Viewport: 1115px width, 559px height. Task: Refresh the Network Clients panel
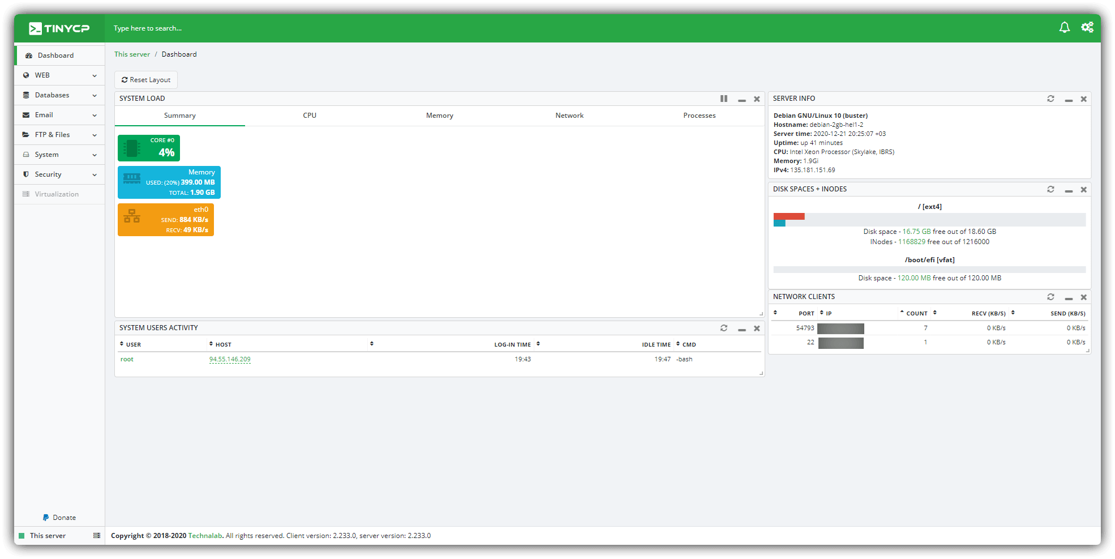click(x=1050, y=297)
